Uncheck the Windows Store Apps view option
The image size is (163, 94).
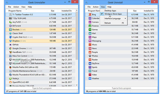(x=114, y=14)
